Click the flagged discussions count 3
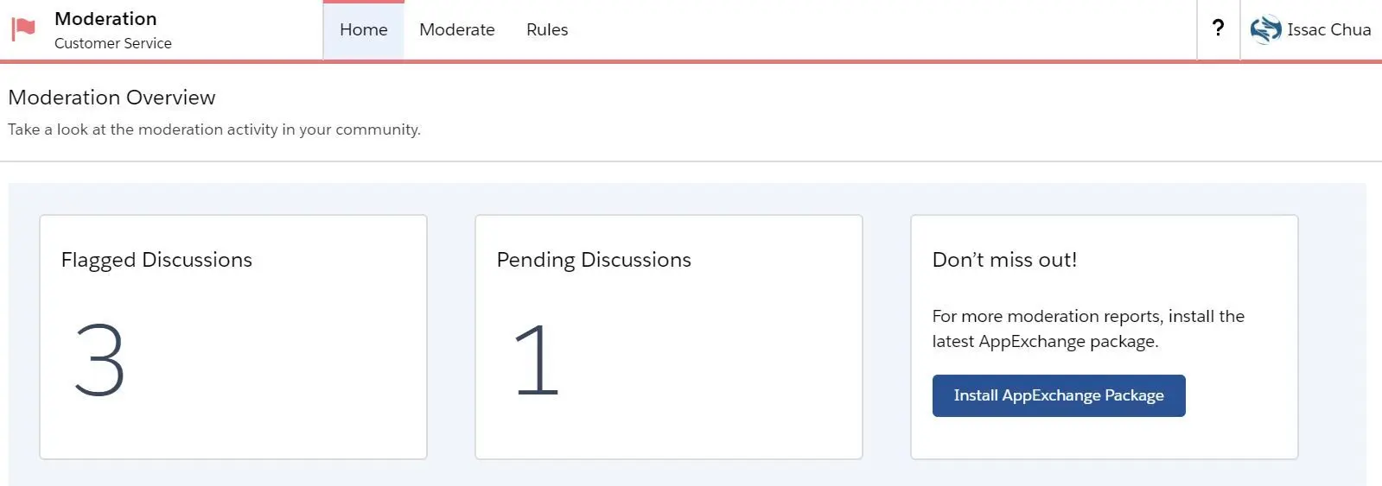Screen dimensions: 1382x486 tap(99, 360)
